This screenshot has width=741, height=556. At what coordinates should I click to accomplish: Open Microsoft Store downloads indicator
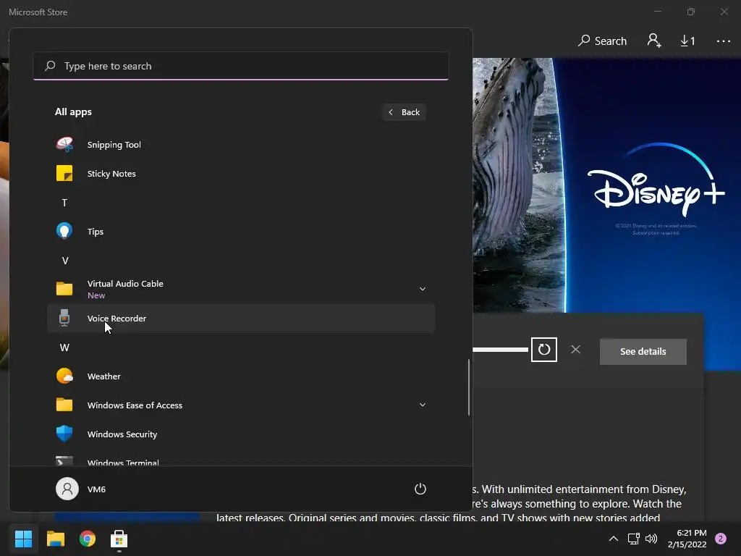pos(687,41)
